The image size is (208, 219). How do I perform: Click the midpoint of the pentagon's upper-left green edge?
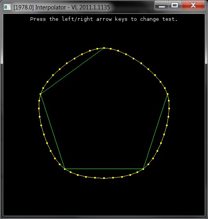click(72, 71)
